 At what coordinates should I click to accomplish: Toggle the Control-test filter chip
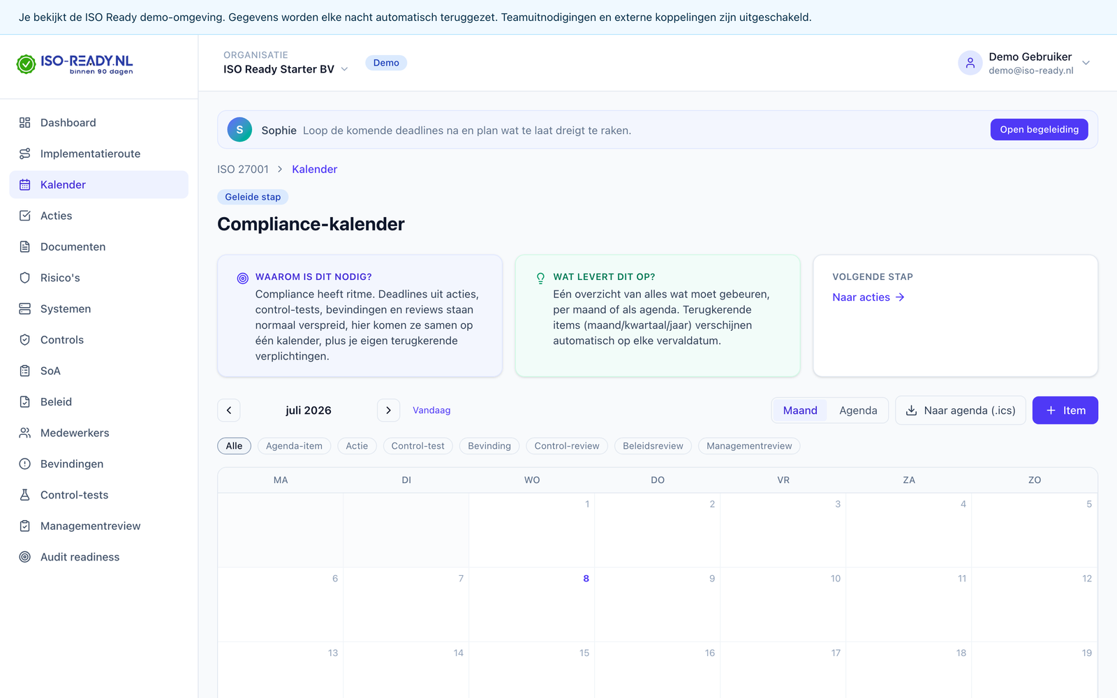point(418,446)
